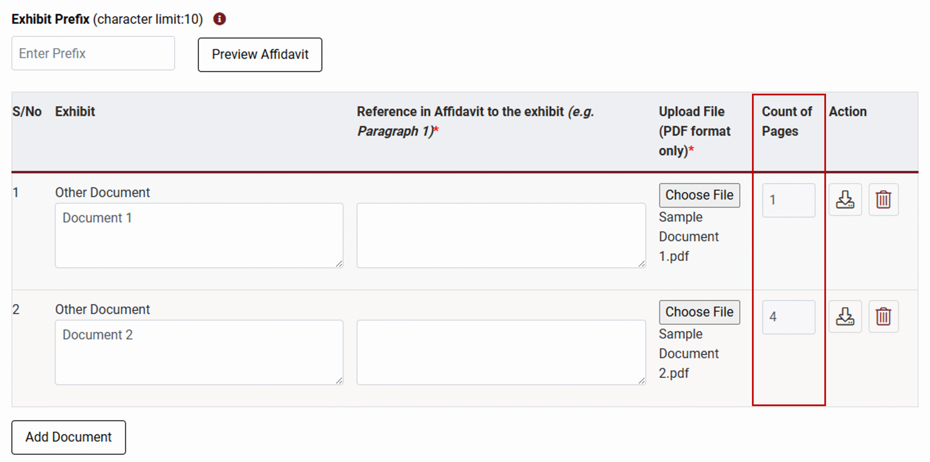Click resize handle of row 1 reference box

pyautogui.click(x=642, y=264)
